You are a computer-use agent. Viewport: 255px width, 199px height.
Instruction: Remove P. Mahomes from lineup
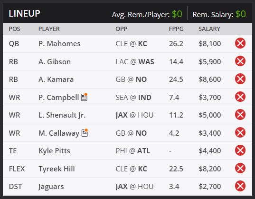point(240,43)
